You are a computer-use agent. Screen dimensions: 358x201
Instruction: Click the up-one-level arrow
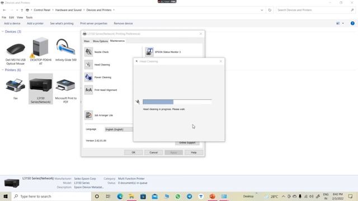[x=22, y=10]
